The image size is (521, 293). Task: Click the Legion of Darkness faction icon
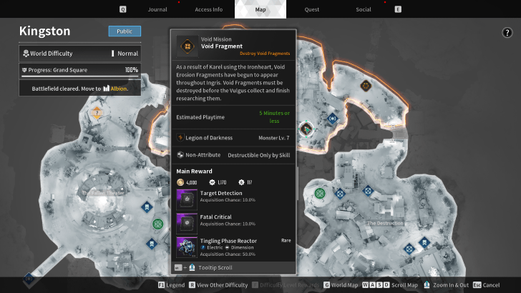coord(180,137)
